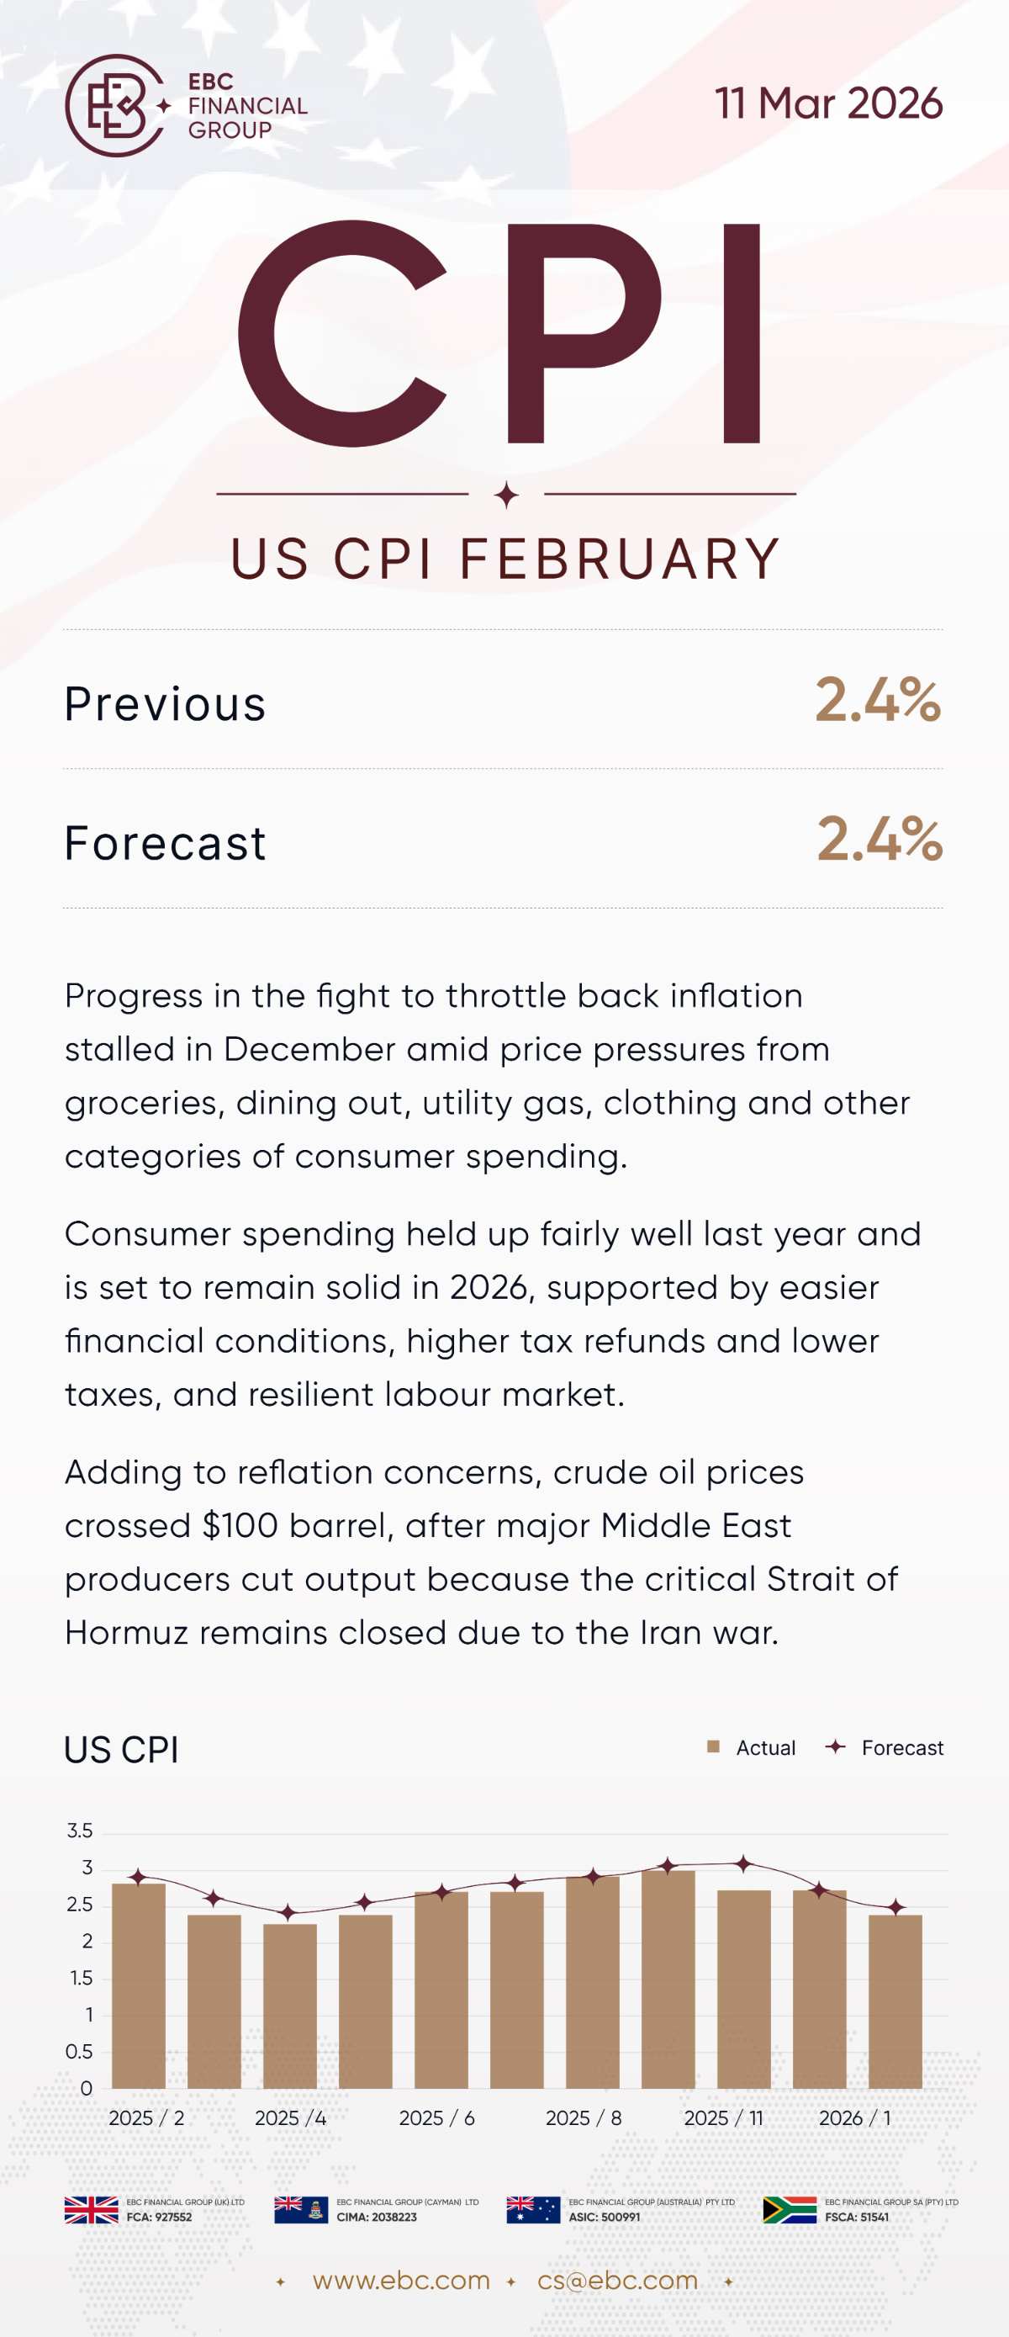Click the 11 Mar 2026 date
1009x2337 pixels.
(x=828, y=103)
